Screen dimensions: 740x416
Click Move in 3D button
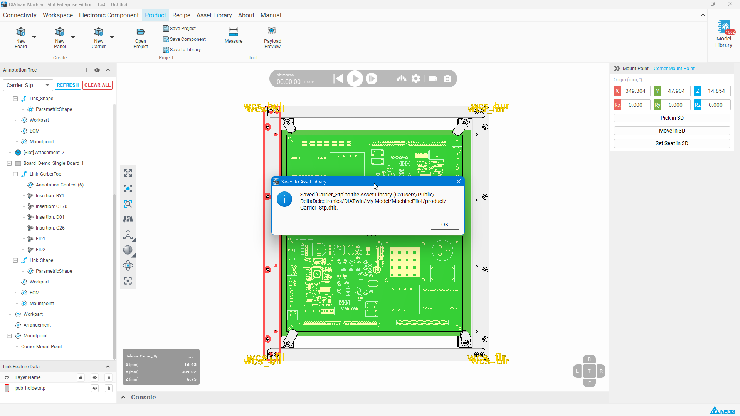point(672,131)
